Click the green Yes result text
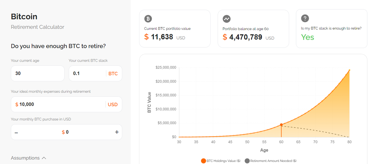The width and height of the screenshot is (378, 164). pos(307,37)
